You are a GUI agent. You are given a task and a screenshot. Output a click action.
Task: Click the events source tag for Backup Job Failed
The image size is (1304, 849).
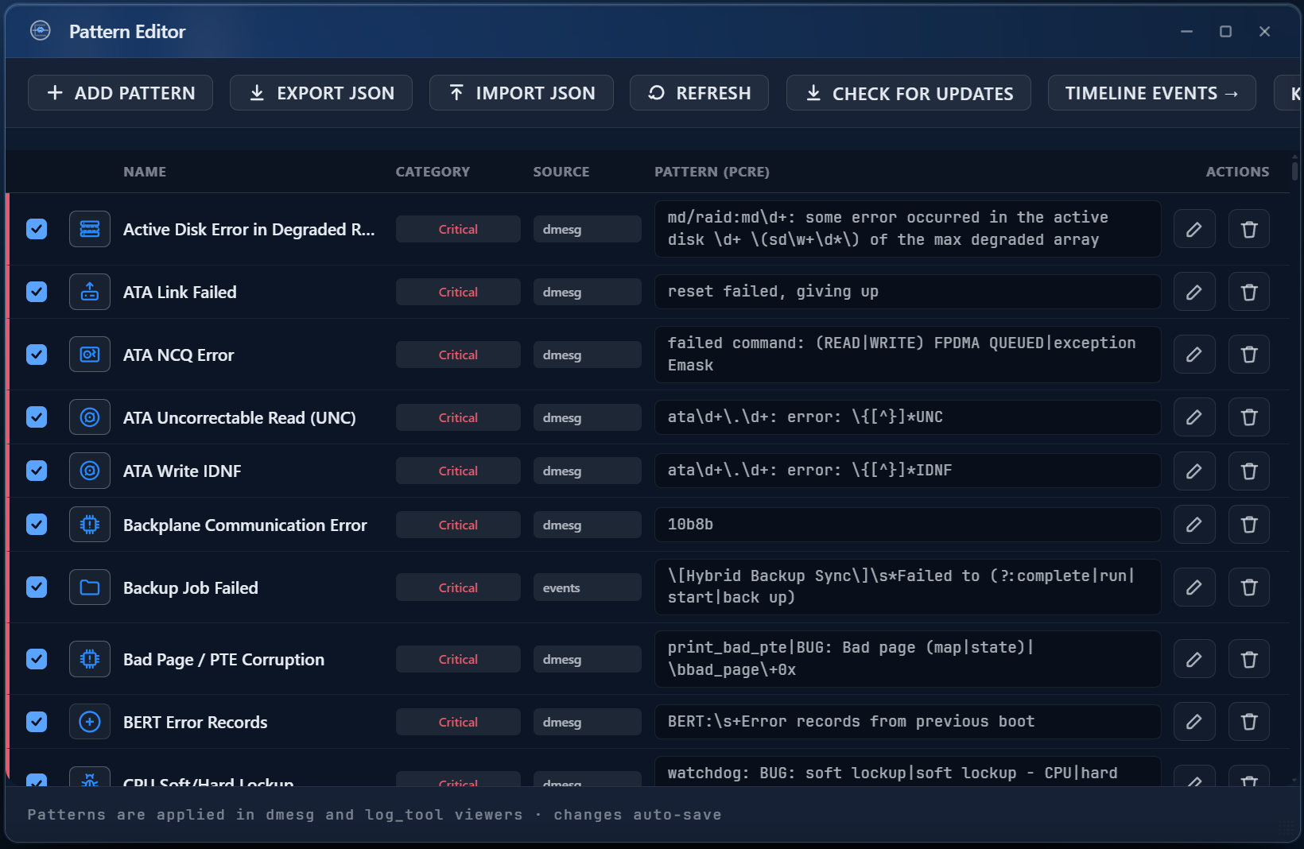(588, 587)
